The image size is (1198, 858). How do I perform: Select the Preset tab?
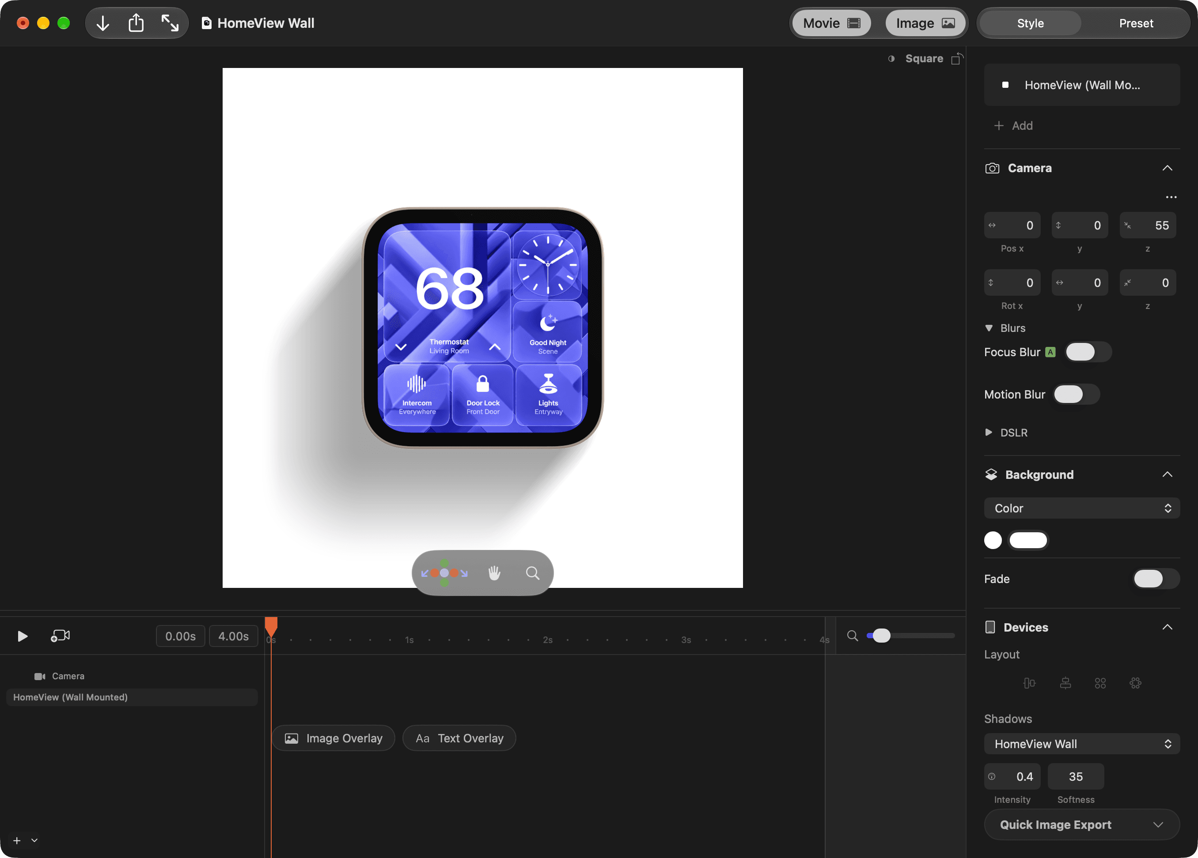[x=1136, y=23]
